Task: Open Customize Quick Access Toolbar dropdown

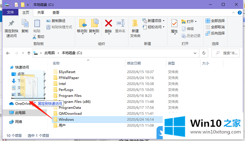Action: point(28,5)
